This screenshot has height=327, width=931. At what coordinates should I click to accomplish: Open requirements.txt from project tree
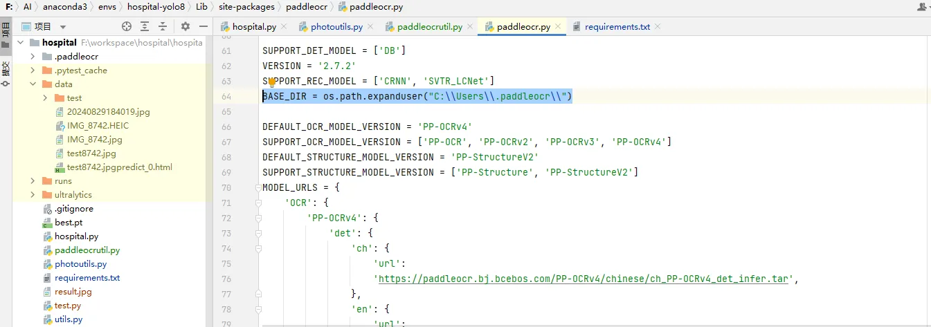[x=87, y=278]
